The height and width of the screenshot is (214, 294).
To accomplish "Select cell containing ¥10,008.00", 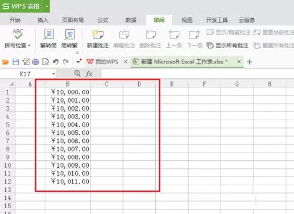I will click(68, 157).
